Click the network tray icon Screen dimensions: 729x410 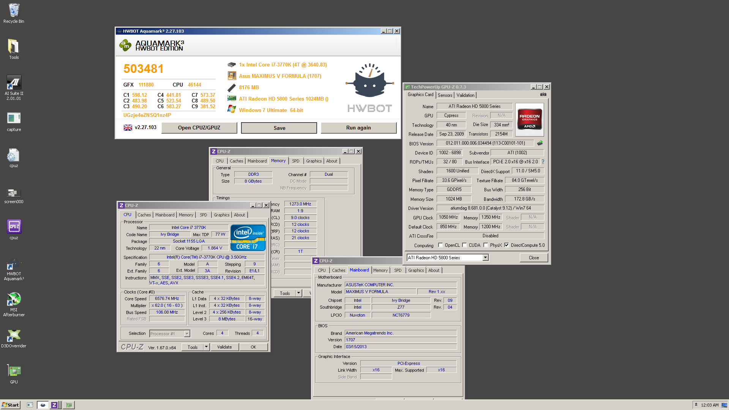pos(724,405)
